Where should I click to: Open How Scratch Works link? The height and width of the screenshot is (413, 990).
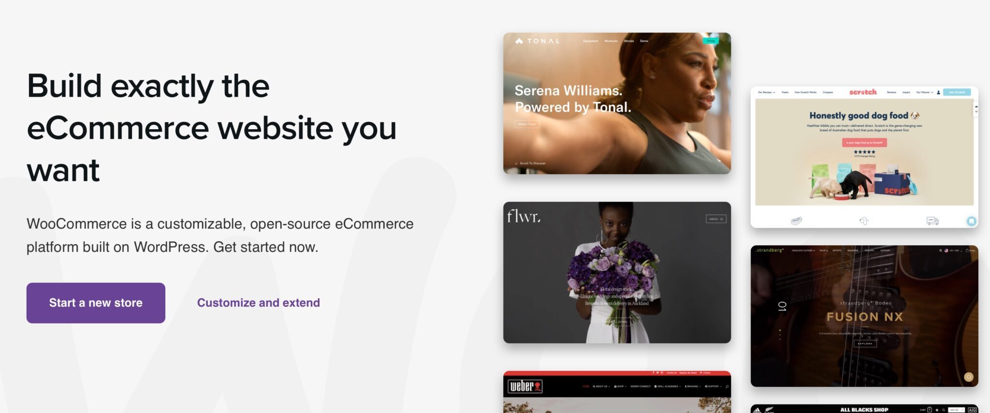[x=805, y=92]
